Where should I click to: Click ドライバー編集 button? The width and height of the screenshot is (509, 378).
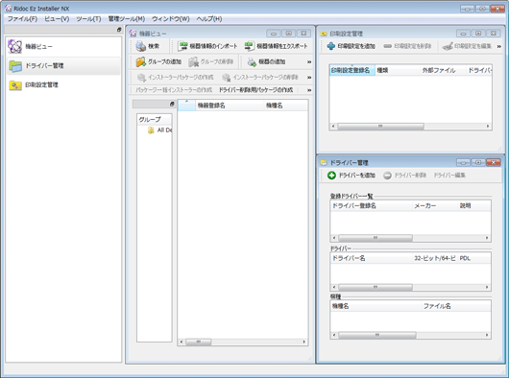tap(449, 175)
